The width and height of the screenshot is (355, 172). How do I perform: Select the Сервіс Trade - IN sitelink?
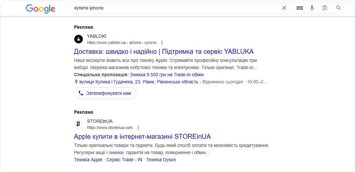[124, 160]
